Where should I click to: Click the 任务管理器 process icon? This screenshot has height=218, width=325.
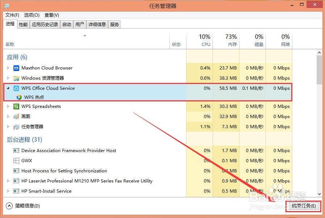pyautogui.click(x=16, y=127)
